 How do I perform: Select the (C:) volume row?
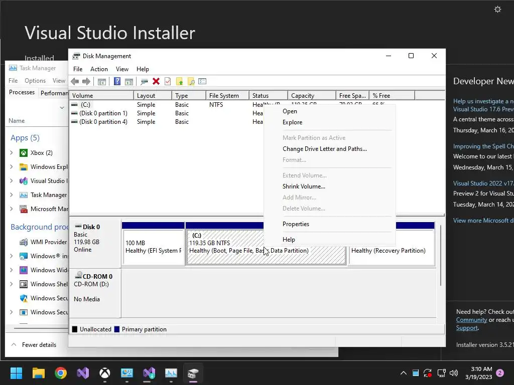point(167,104)
